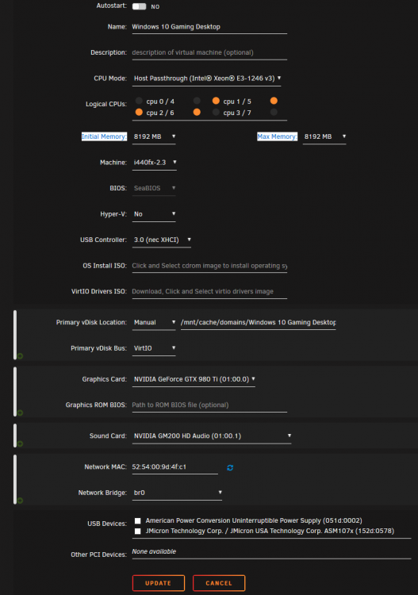Open USB Controller 3.0 (nec XHCI) dropdown

162,240
